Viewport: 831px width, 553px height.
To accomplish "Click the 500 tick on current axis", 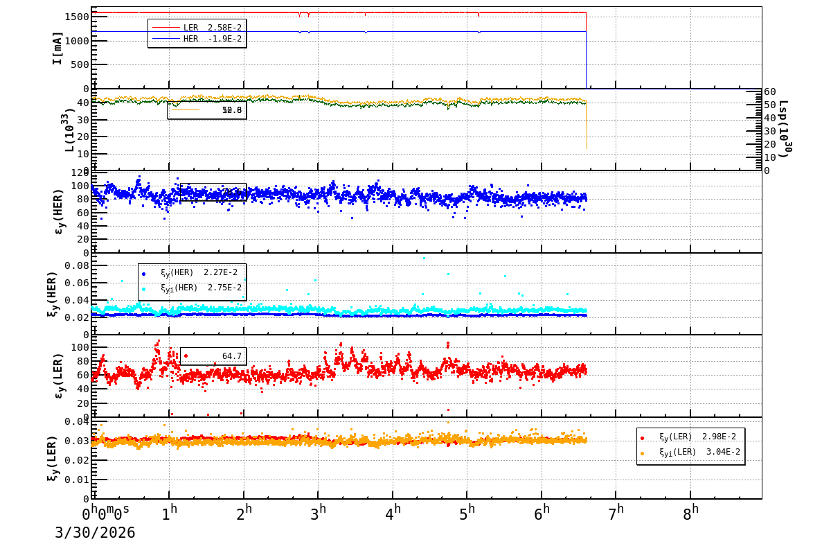I will point(80,65).
